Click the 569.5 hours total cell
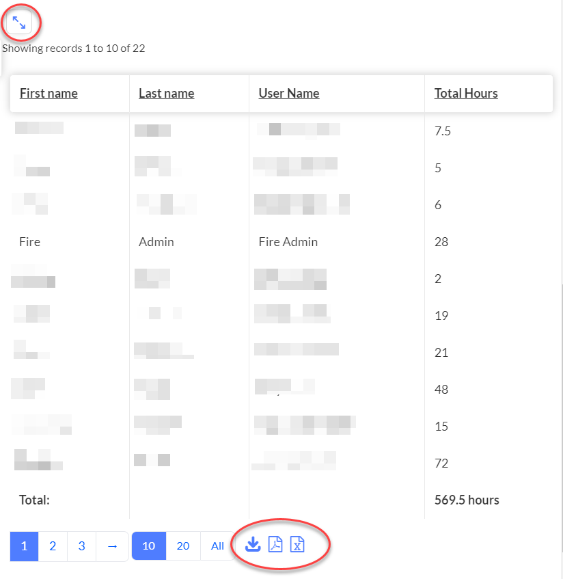The width and height of the screenshot is (563, 579). tap(467, 500)
